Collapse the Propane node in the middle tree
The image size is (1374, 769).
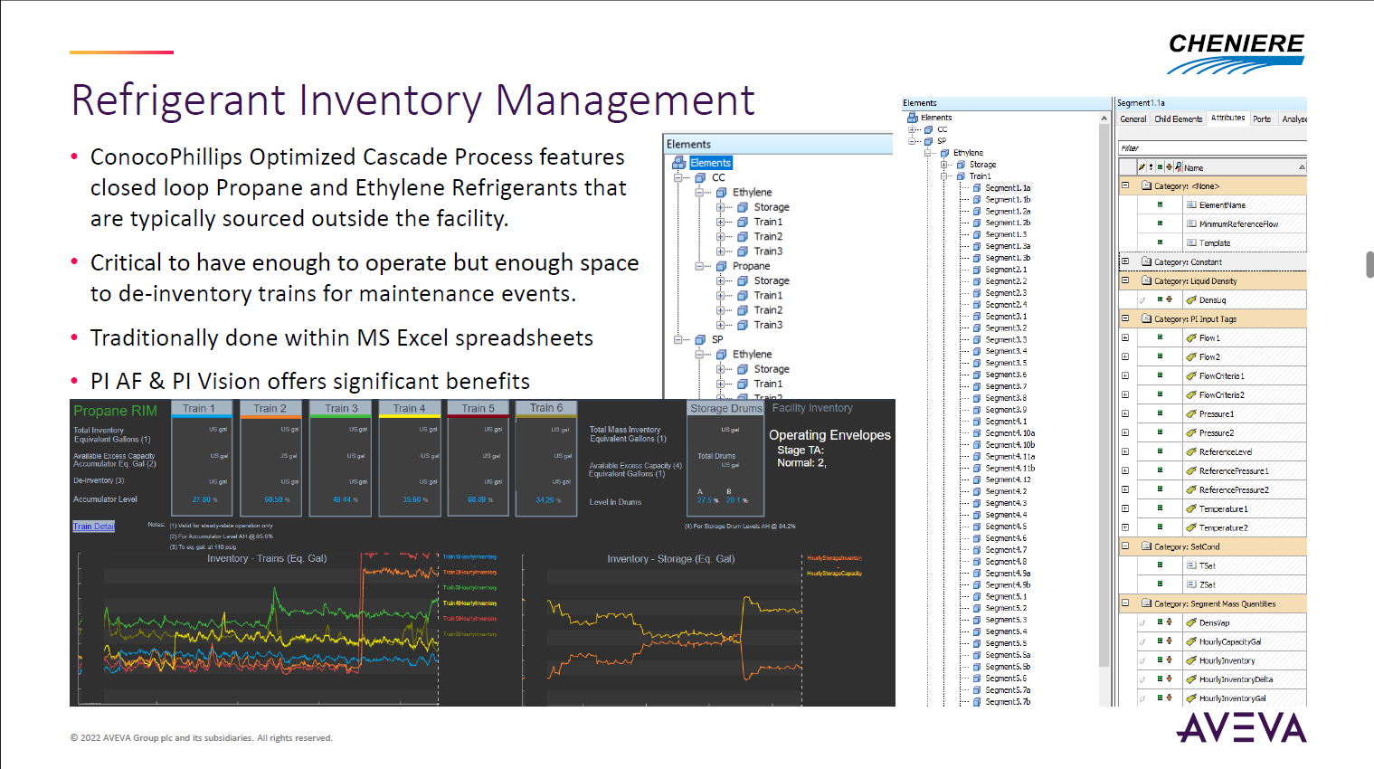[x=699, y=267]
